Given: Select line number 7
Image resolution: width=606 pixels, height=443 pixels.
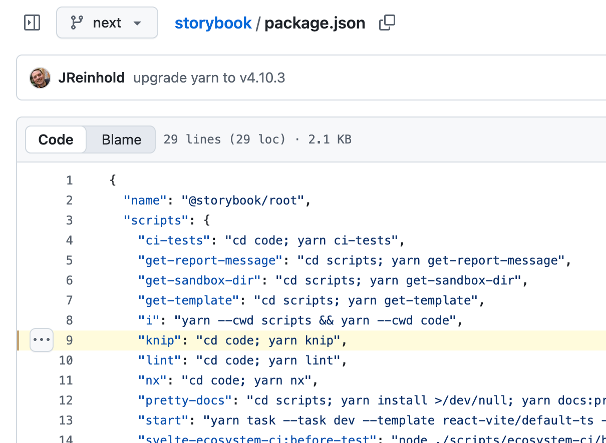Looking at the screenshot, I should (69, 300).
